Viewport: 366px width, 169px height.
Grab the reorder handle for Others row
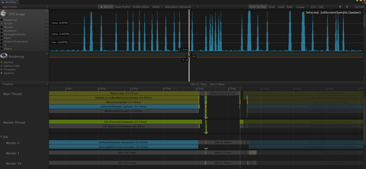[x=46, y=49]
